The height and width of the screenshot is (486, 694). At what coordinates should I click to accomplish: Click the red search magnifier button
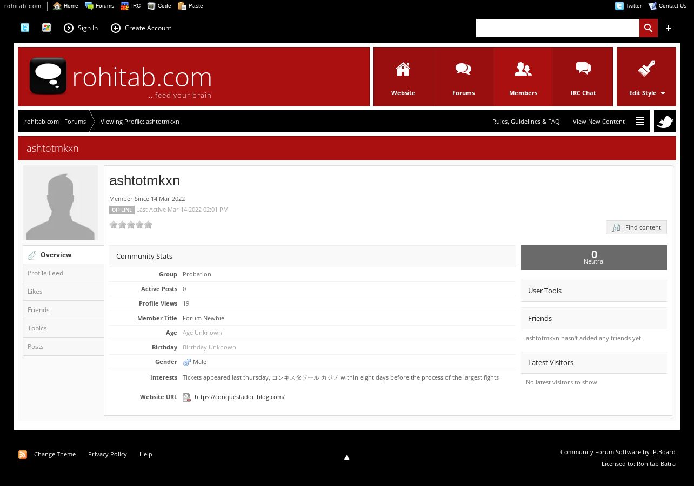tap(649, 28)
